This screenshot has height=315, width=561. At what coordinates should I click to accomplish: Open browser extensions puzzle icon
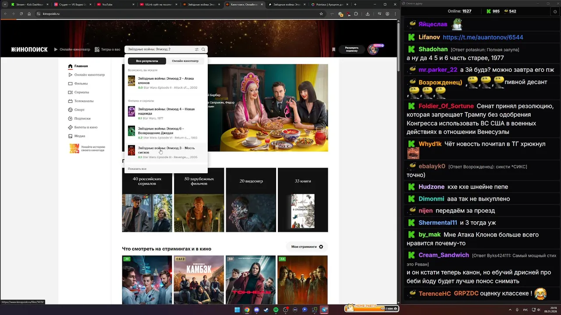click(x=356, y=14)
